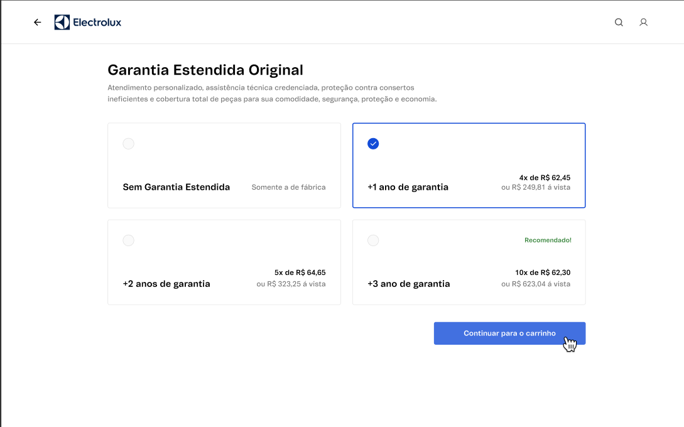Click the Recomendado! badge

click(548, 240)
